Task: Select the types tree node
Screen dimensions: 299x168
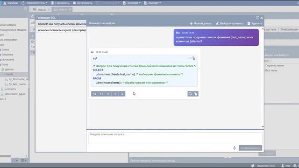Action: pyautogui.click(x=5, y=64)
